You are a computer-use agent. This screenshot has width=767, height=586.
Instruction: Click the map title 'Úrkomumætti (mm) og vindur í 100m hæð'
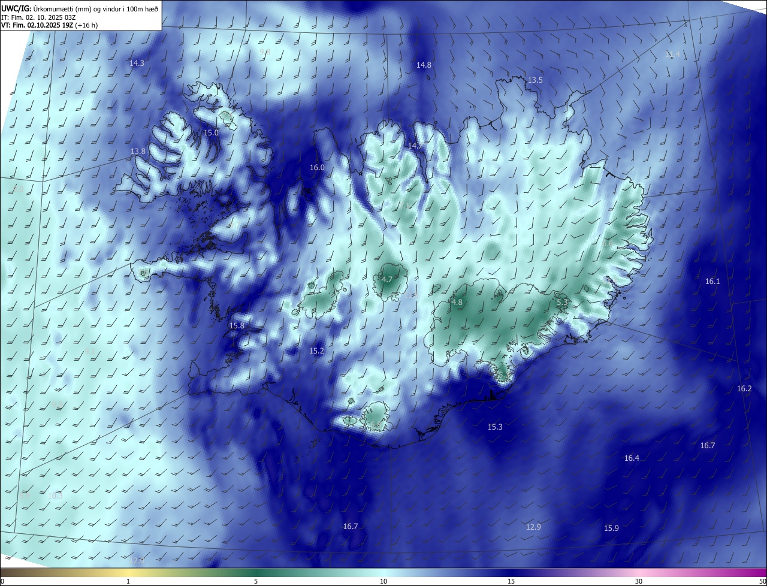tap(96, 8)
